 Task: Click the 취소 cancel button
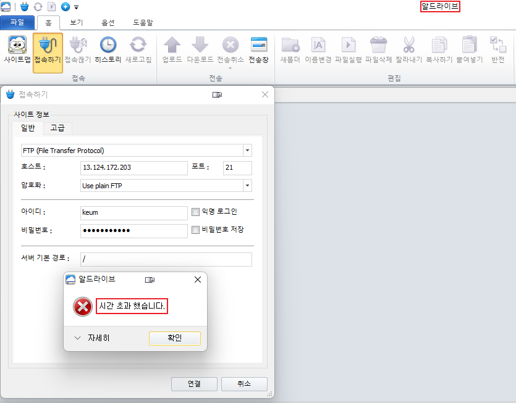pos(244,384)
